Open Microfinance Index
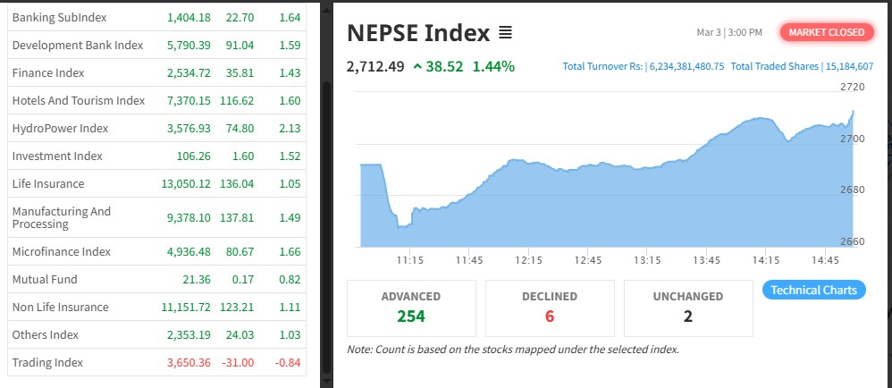 tap(62, 251)
